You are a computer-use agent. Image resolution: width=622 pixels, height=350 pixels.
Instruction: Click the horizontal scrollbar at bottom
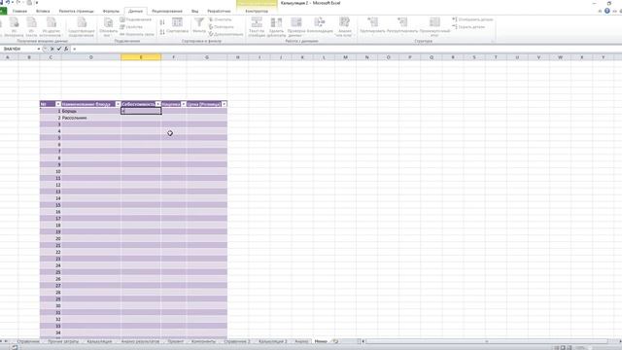(487, 341)
